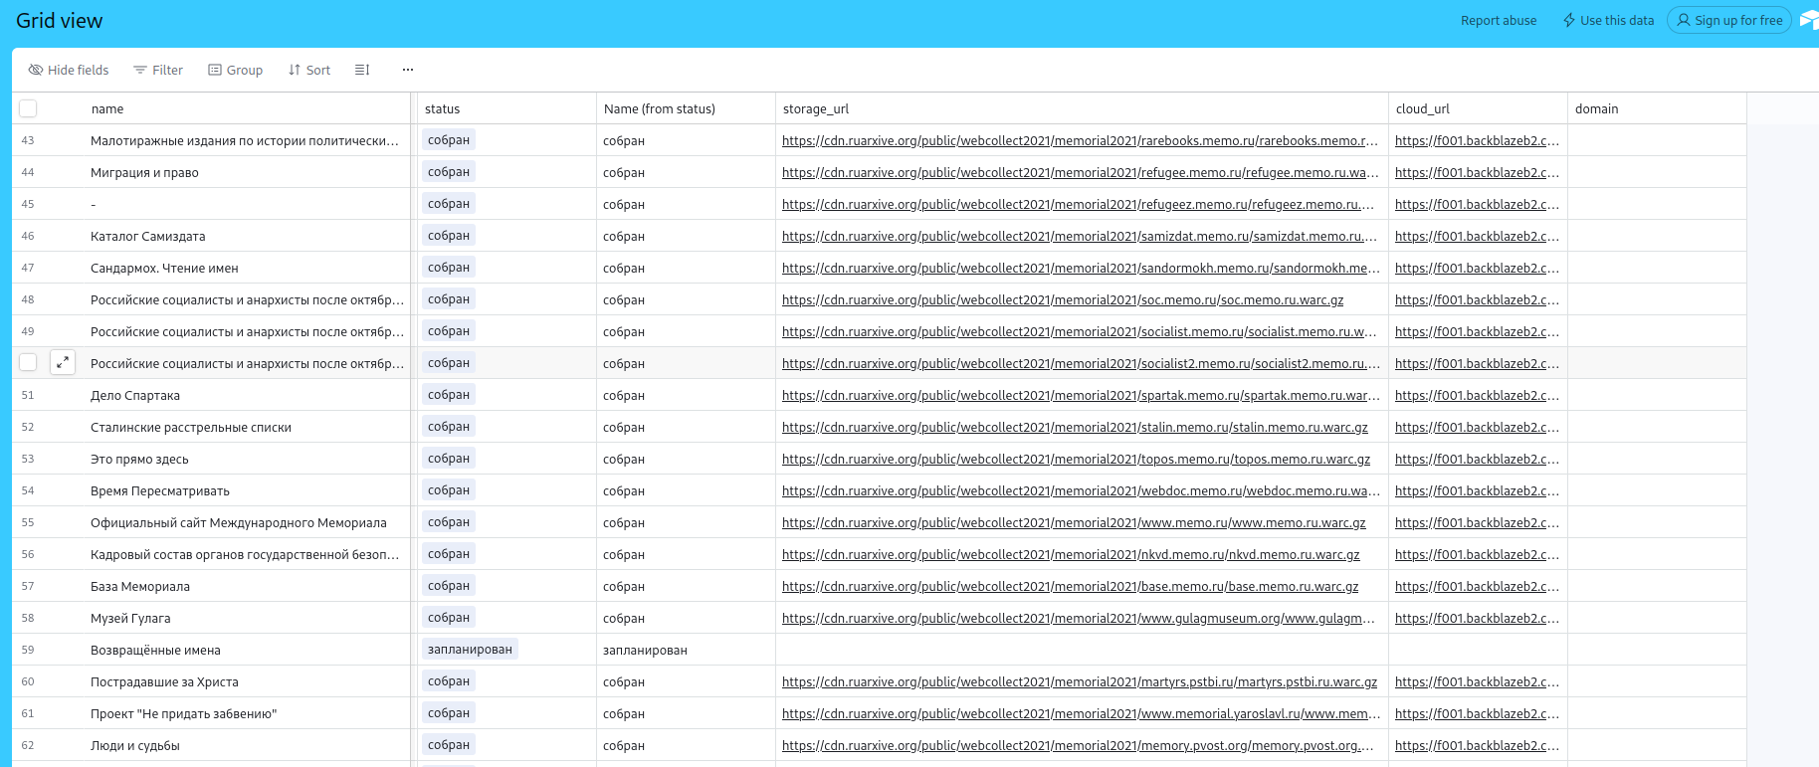The width and height of the screenshot is (1819, 767).
Task: Check the hovered row's selection checkbox
Action: 28,363
